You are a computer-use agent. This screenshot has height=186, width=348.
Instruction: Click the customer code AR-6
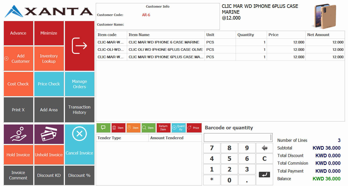tap(146, 15)
